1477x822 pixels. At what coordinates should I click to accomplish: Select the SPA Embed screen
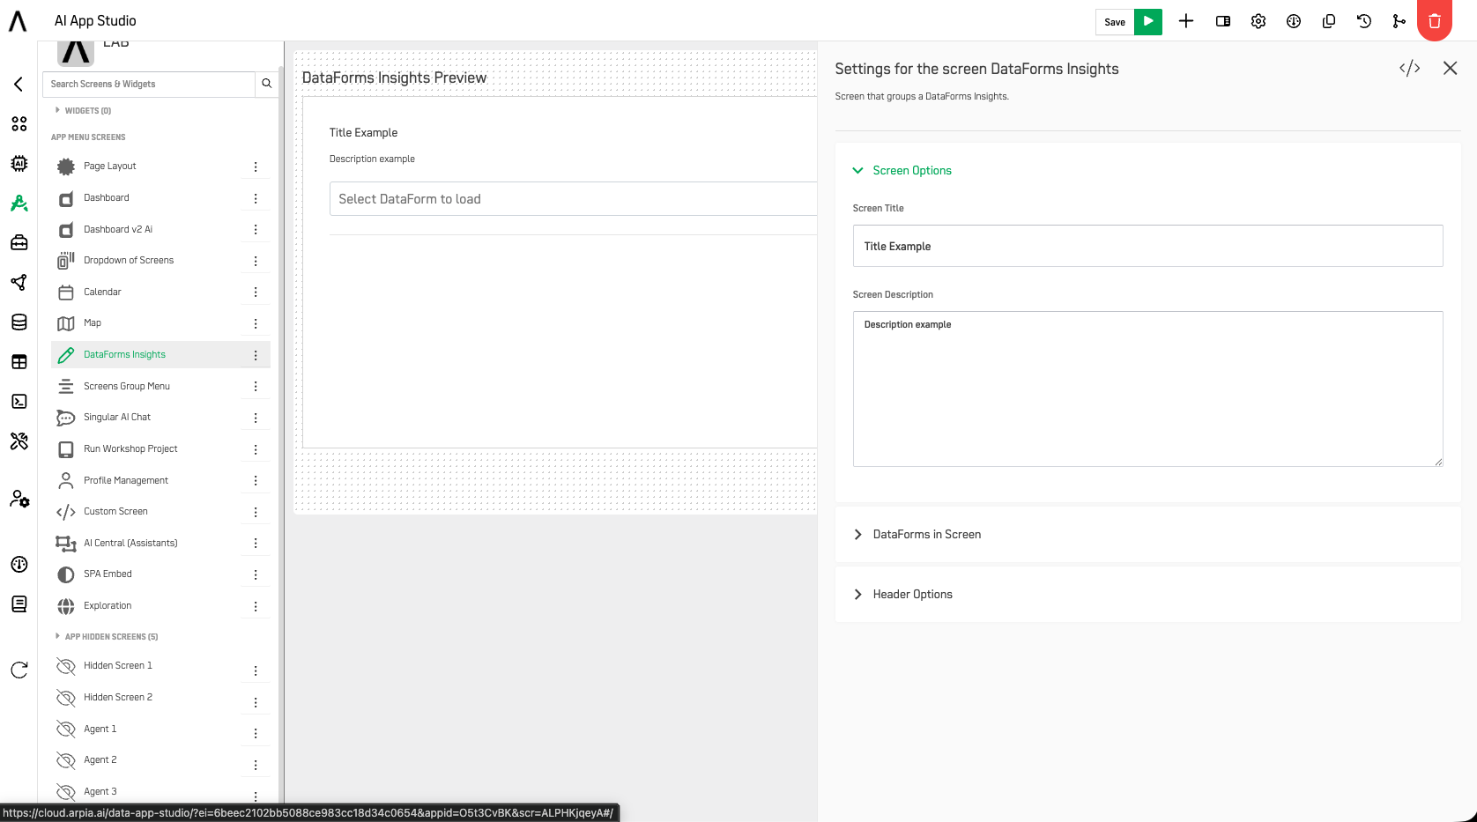click(108, 574)
